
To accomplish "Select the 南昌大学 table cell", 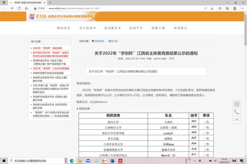I will (x=113, y=122).
